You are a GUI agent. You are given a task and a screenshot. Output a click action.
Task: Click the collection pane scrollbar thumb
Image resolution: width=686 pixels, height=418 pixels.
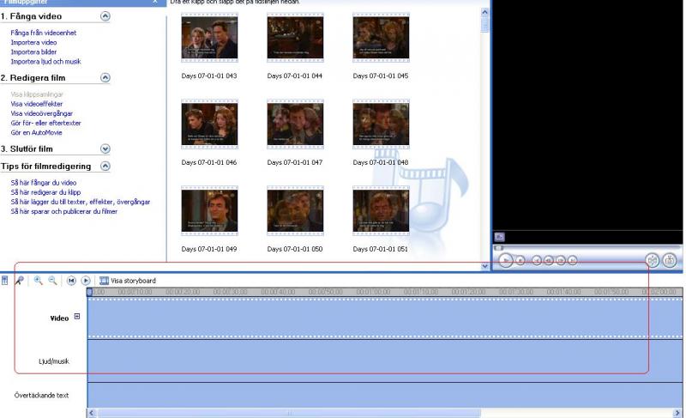pos(484,24)
